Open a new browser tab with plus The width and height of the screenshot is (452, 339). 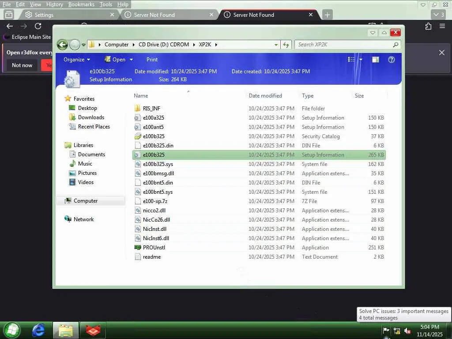327,15
